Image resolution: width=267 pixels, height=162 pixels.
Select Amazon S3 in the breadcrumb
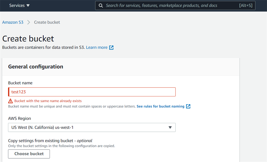point(13,22)
